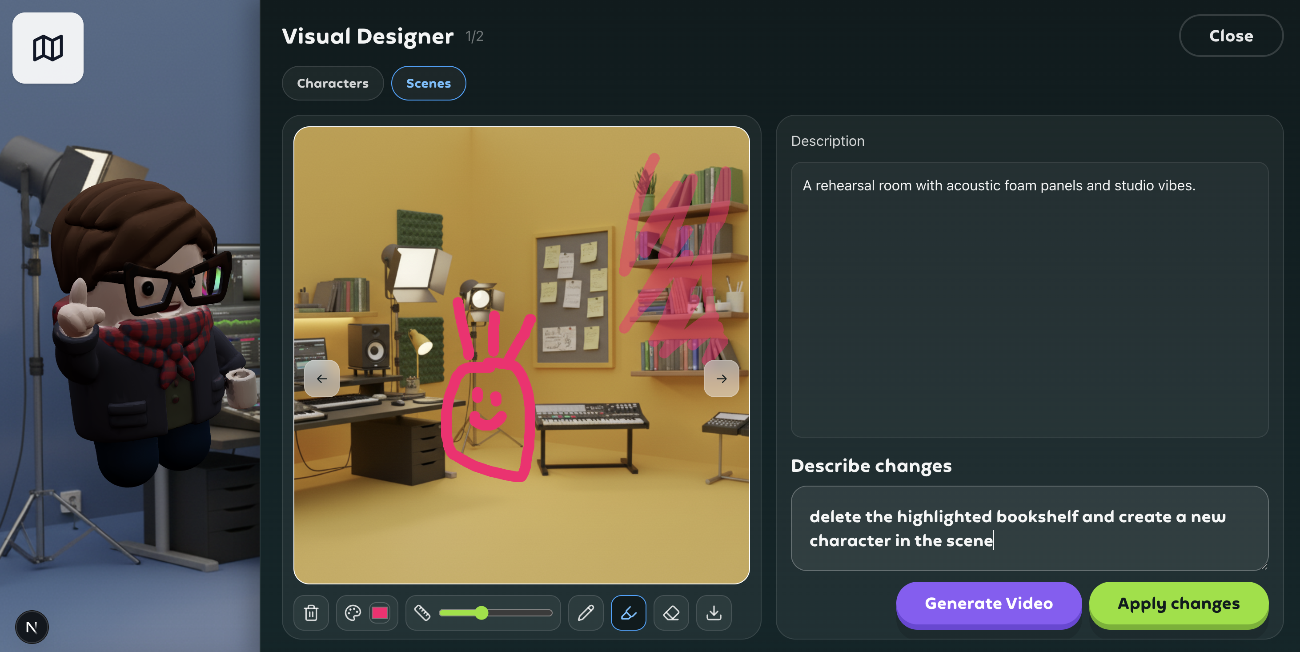Go to next scene with right arrow
1300x652 pixels.
click(x=721, y=378)
